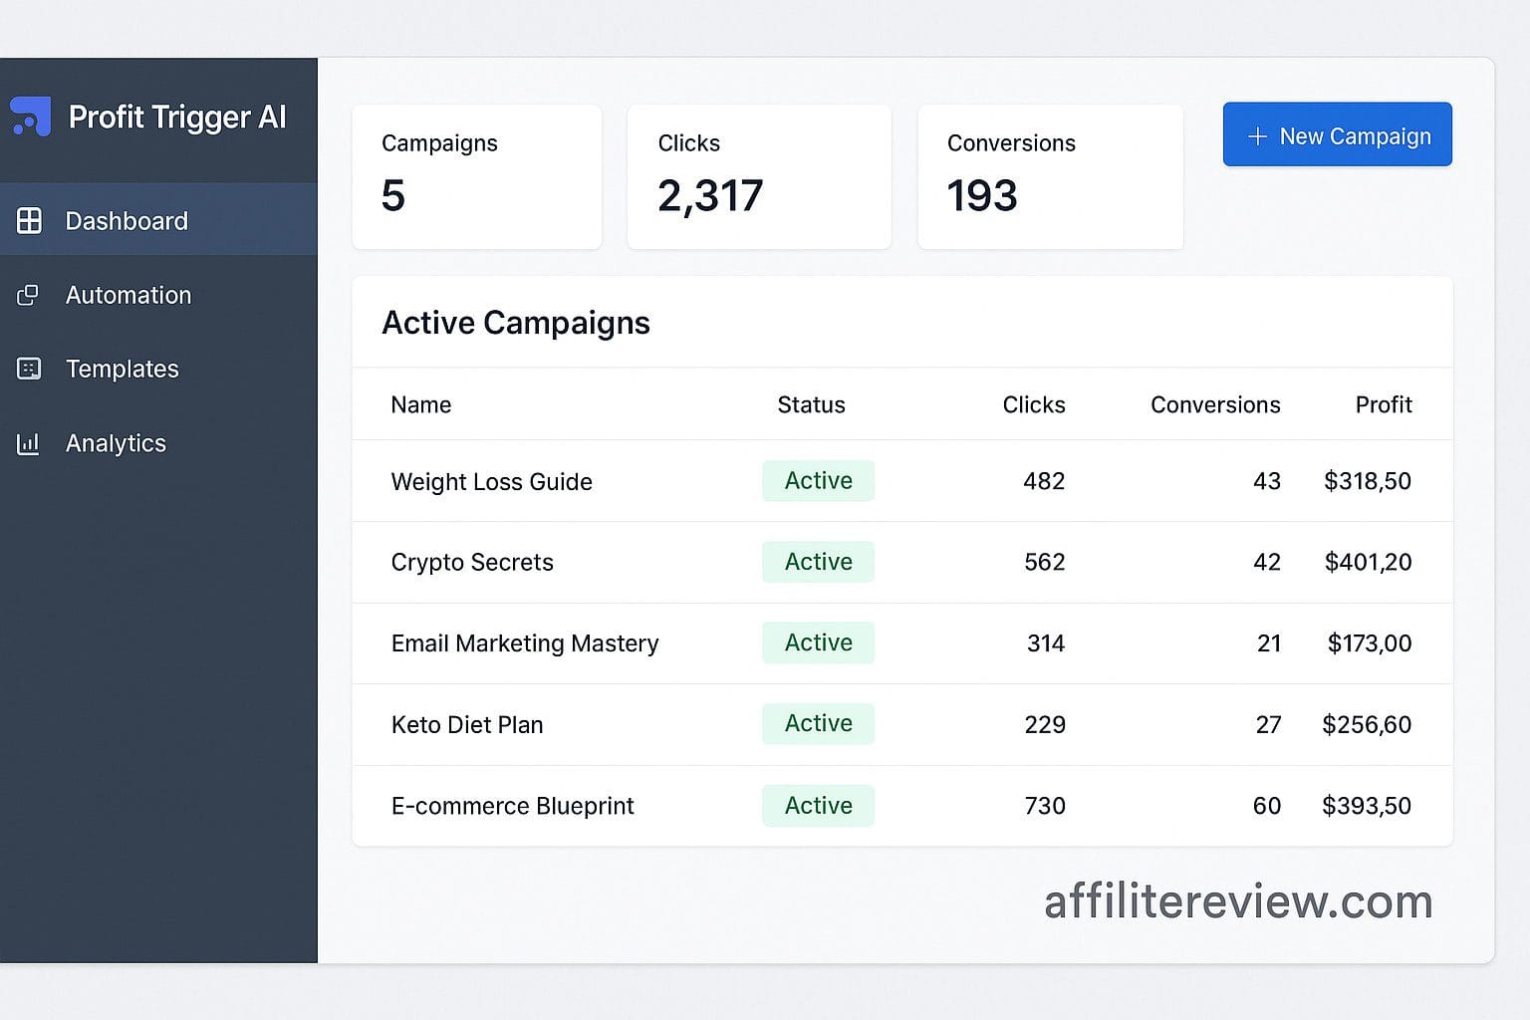Click the Profit Trigger AI logo icon
Image resolution: width=1530 pixels, height=1020 pixels.
pyautogui.click(x=29, y=117)
